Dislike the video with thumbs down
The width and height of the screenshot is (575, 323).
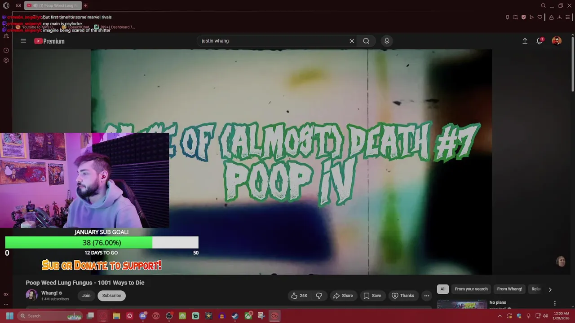click(319, 296)
